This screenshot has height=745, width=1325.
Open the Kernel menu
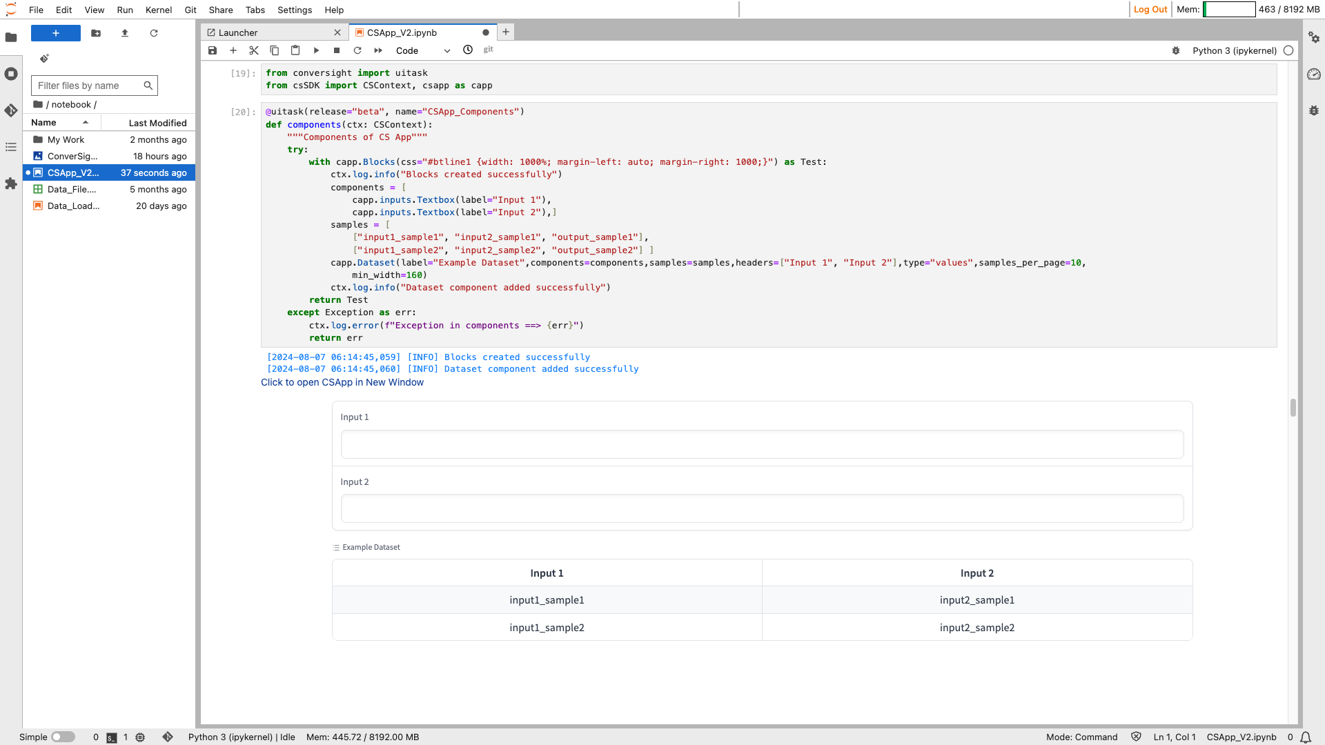[x=159, y=10]
